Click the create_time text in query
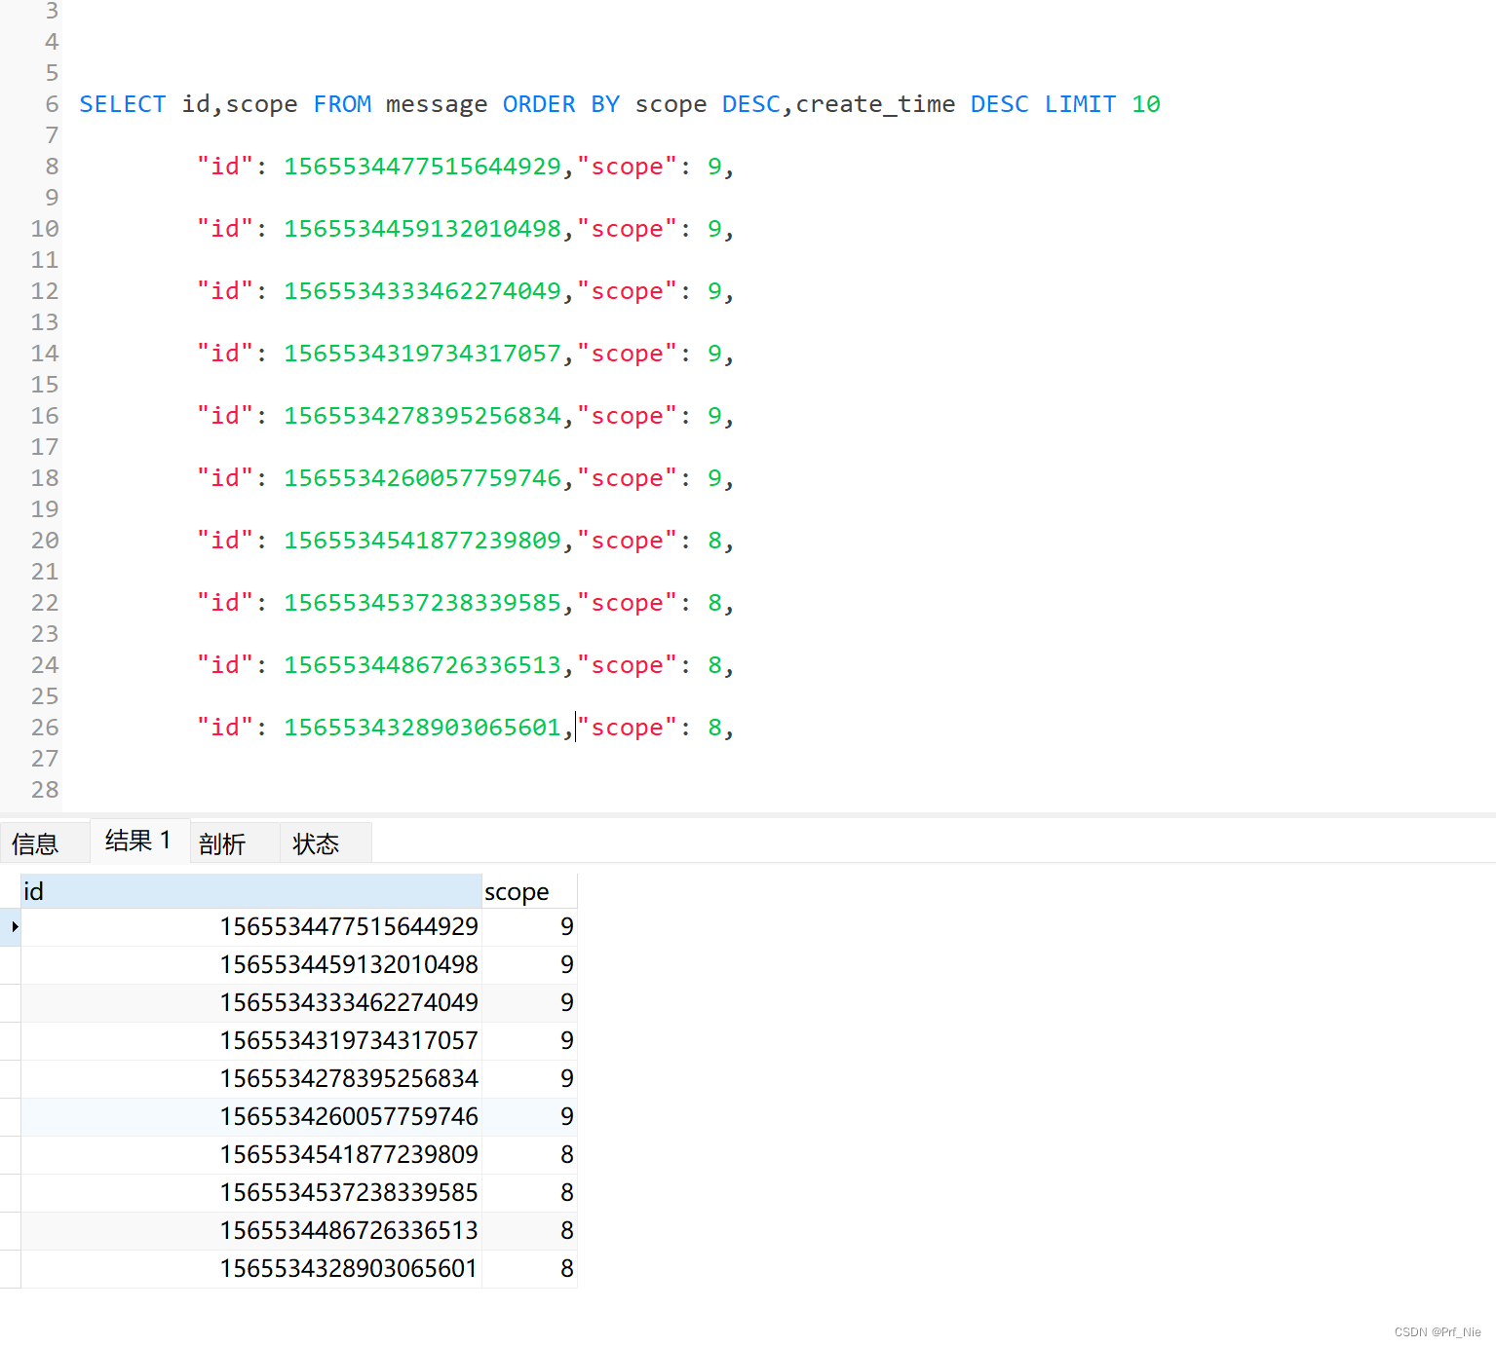The height and width of the screenshot is (1347, 1496). [875, 104]
